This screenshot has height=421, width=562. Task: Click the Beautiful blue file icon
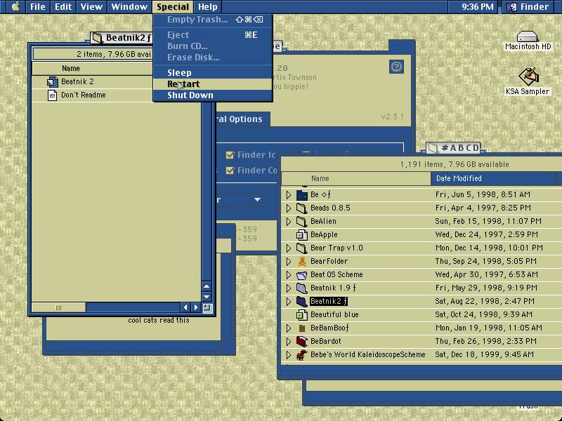point(302,314)
